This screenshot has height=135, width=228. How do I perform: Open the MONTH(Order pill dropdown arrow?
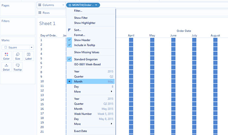point(96,5)
